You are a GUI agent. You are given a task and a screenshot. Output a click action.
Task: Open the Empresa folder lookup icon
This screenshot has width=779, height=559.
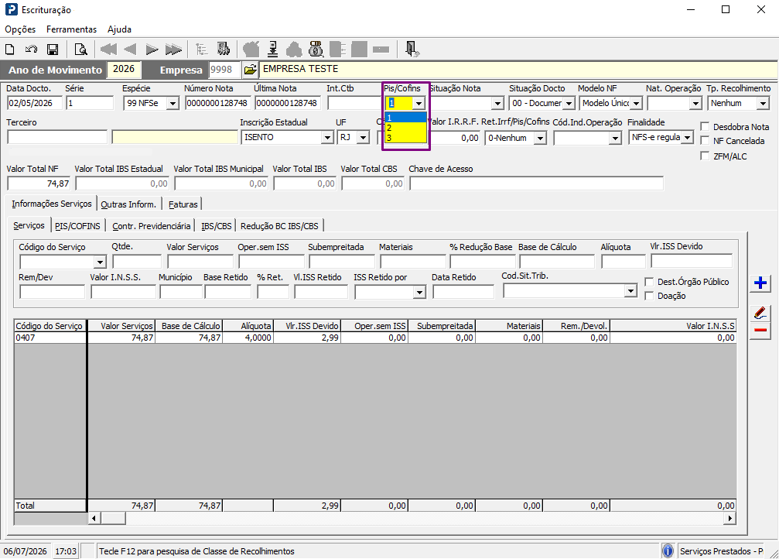tap(251, 70)
